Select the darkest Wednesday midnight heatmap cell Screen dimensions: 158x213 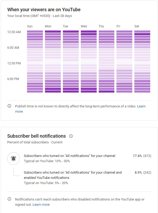pyautogui.click(x=89, y=32)
